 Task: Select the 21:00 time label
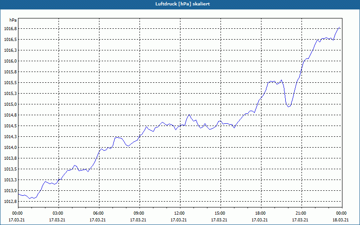[301, 213]
